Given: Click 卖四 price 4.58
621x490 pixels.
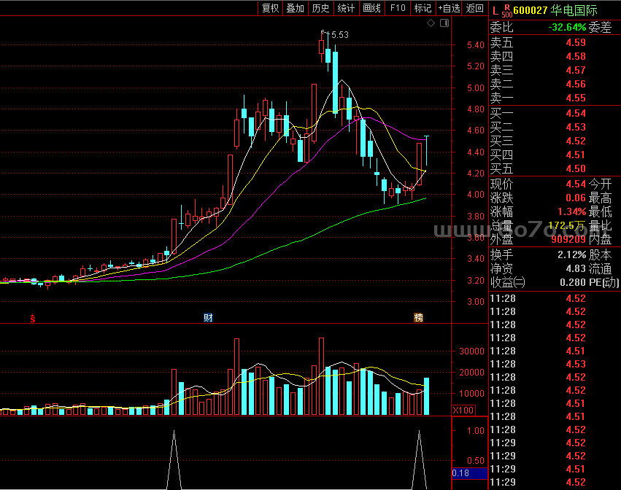Looking at the screenshot, I should [x=576, y=57].
